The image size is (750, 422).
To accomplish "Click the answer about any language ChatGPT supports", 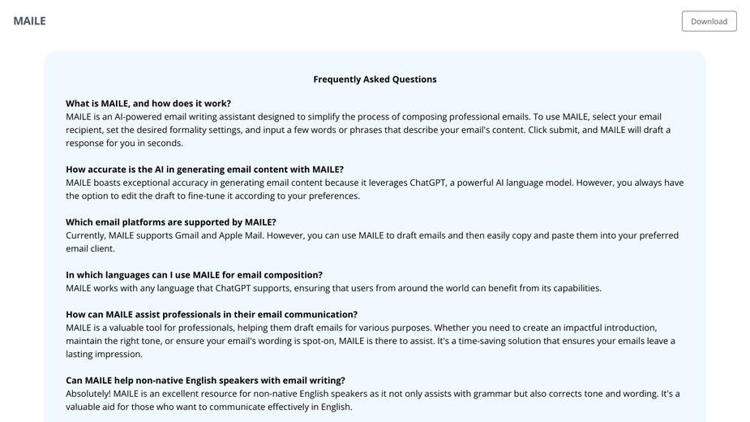I will pyautogui.click(x=333, y=288).
